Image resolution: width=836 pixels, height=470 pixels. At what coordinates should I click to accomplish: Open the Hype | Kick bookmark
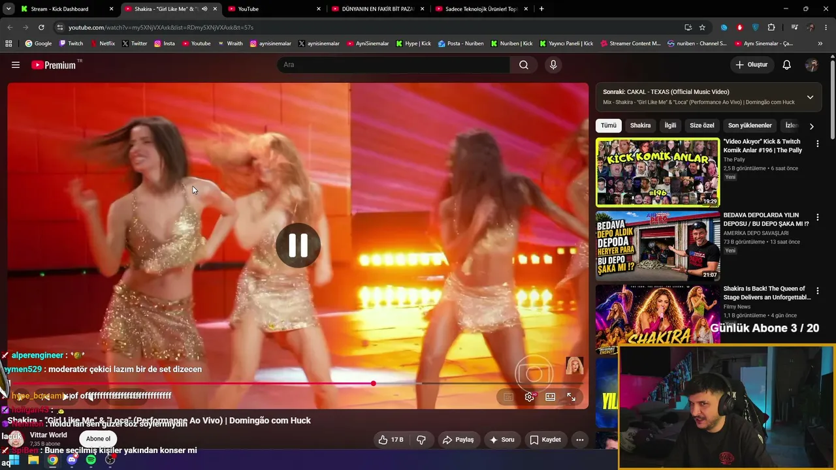413,44
